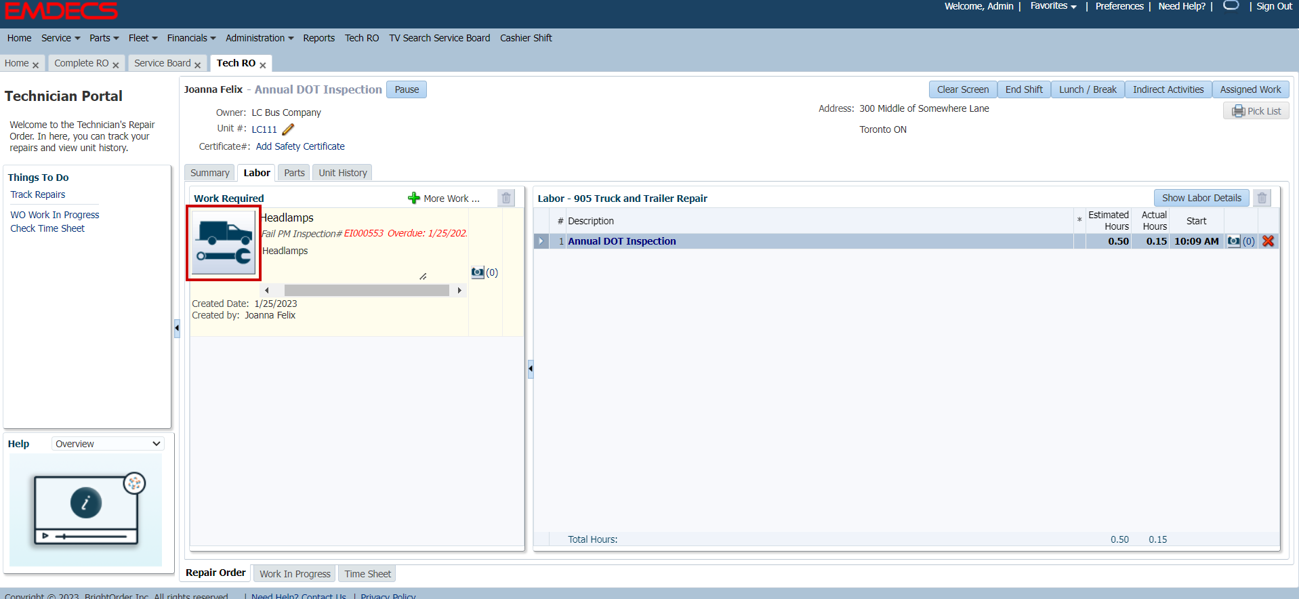Open the Service dropdown menu
Viewport: 1299px width, 599px height.
61,38
